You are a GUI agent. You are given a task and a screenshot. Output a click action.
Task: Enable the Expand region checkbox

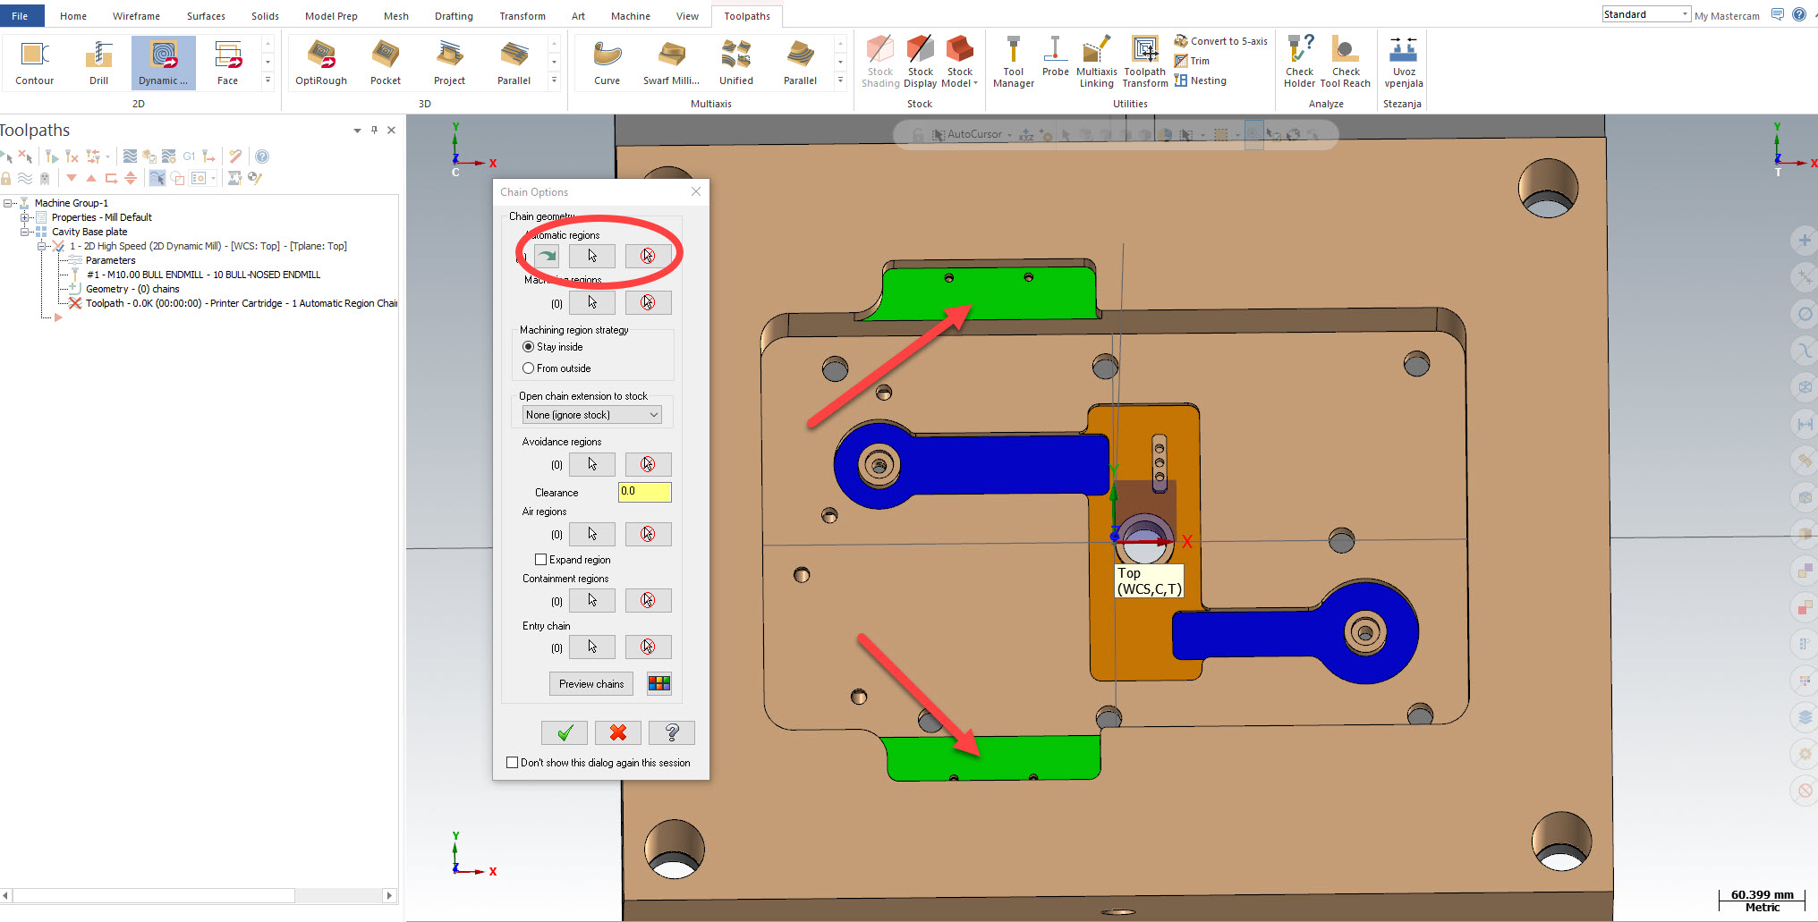[540, 560]
